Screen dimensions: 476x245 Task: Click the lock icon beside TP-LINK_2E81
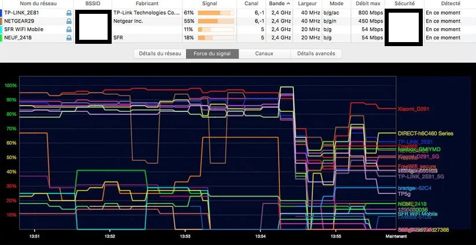click(69, 12)
